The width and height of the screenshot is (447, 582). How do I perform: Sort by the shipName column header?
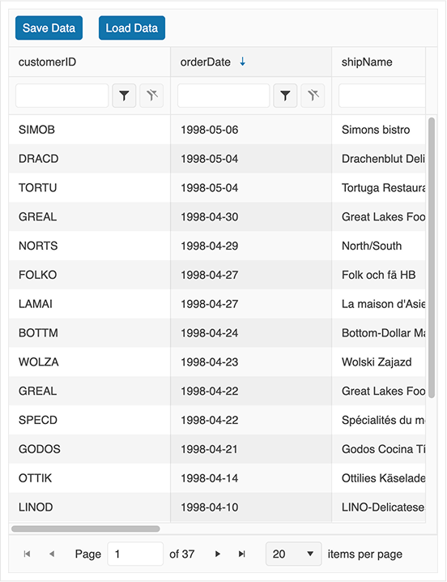[x=367, y=62]
